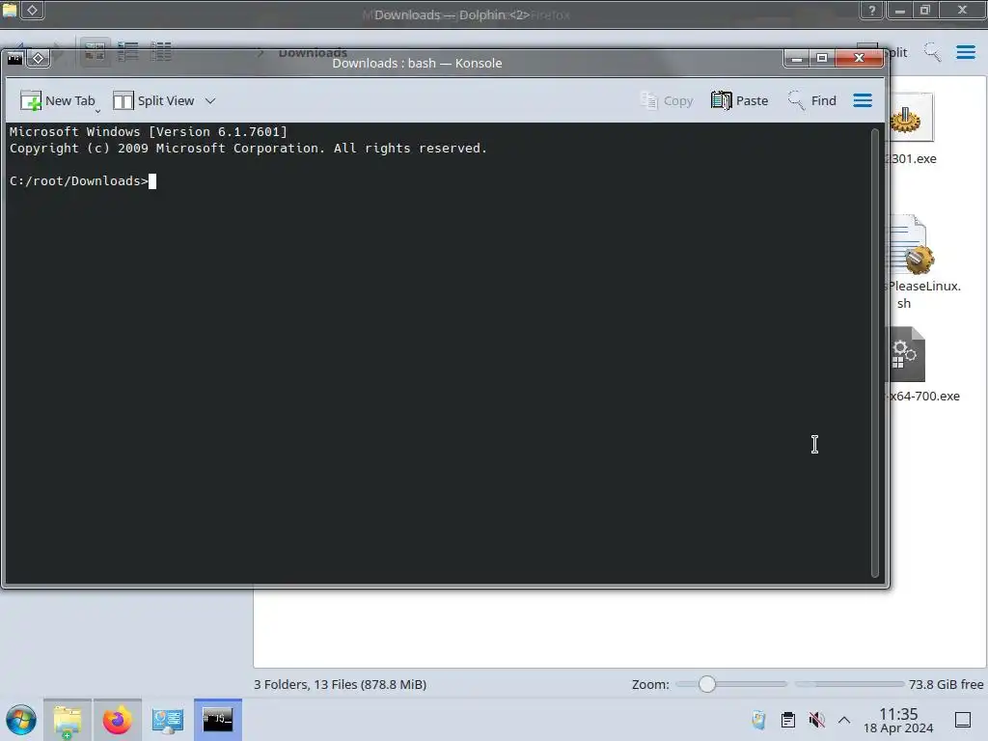Open Konsole hamburger menu
Image resolution: width=988 pixels, height=741 pixels.
863,100
